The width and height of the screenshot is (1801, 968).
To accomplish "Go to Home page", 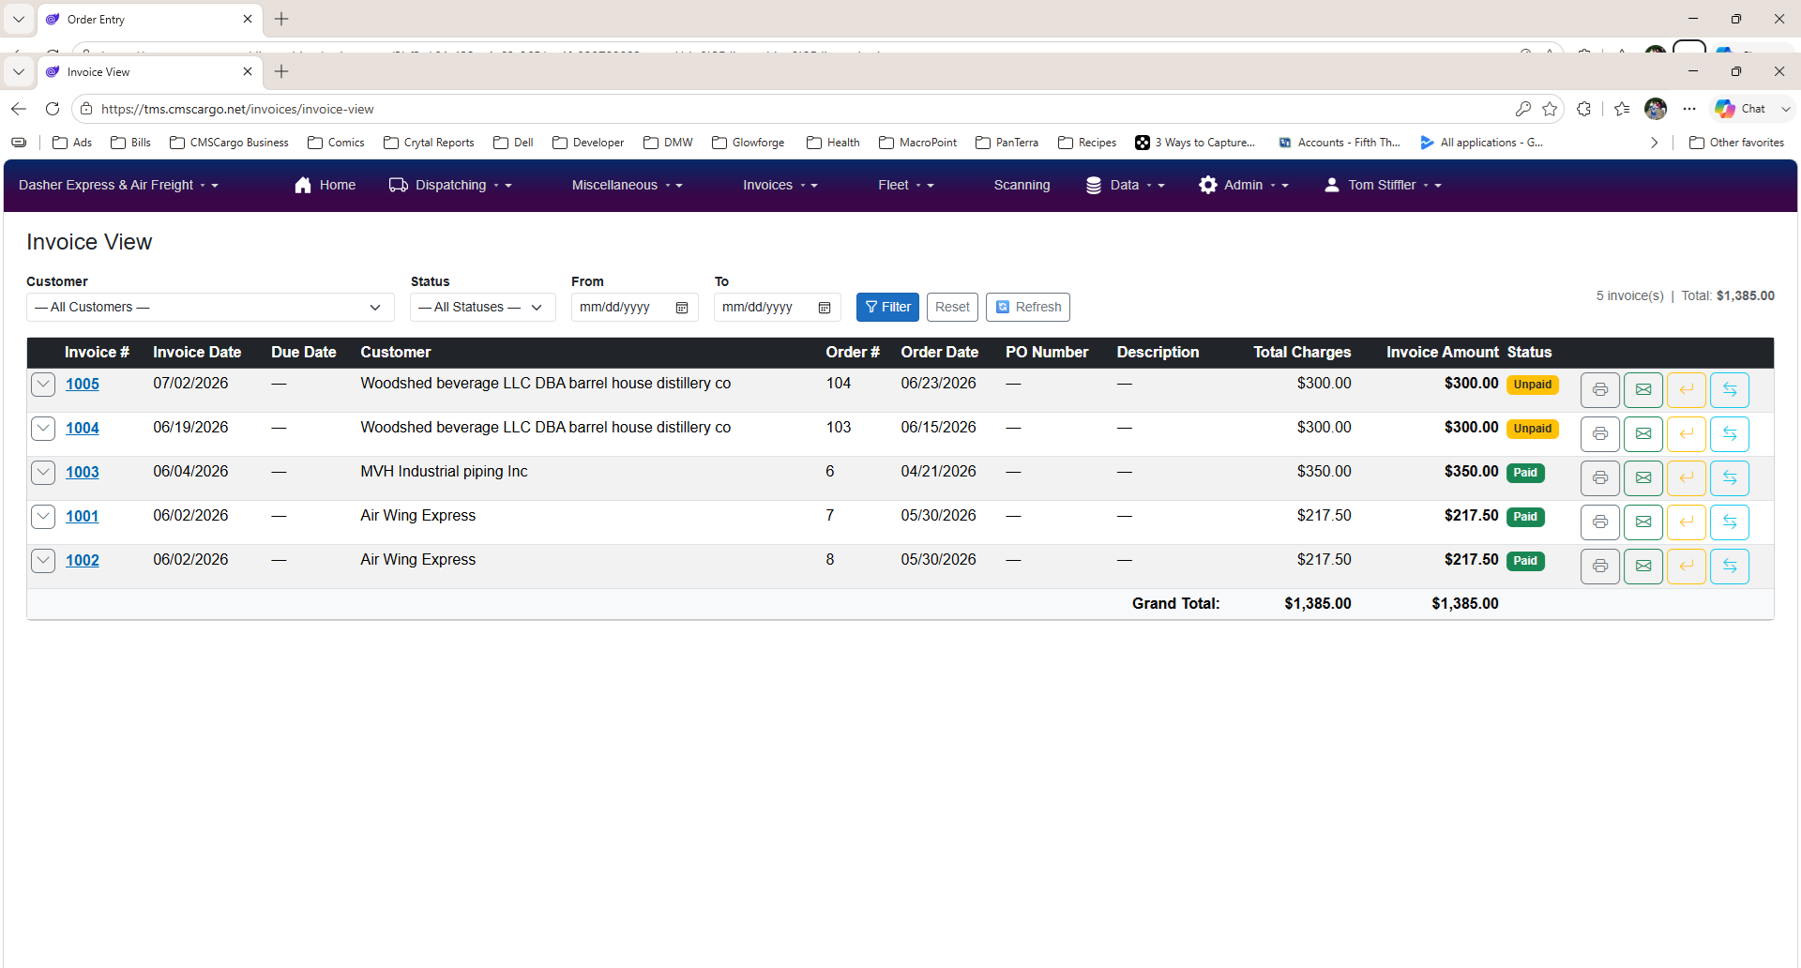I will 325,185.
